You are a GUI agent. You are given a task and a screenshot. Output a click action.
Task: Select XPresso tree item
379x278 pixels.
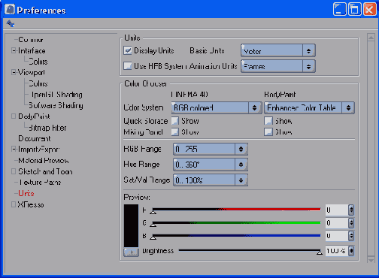pos(31,204)
